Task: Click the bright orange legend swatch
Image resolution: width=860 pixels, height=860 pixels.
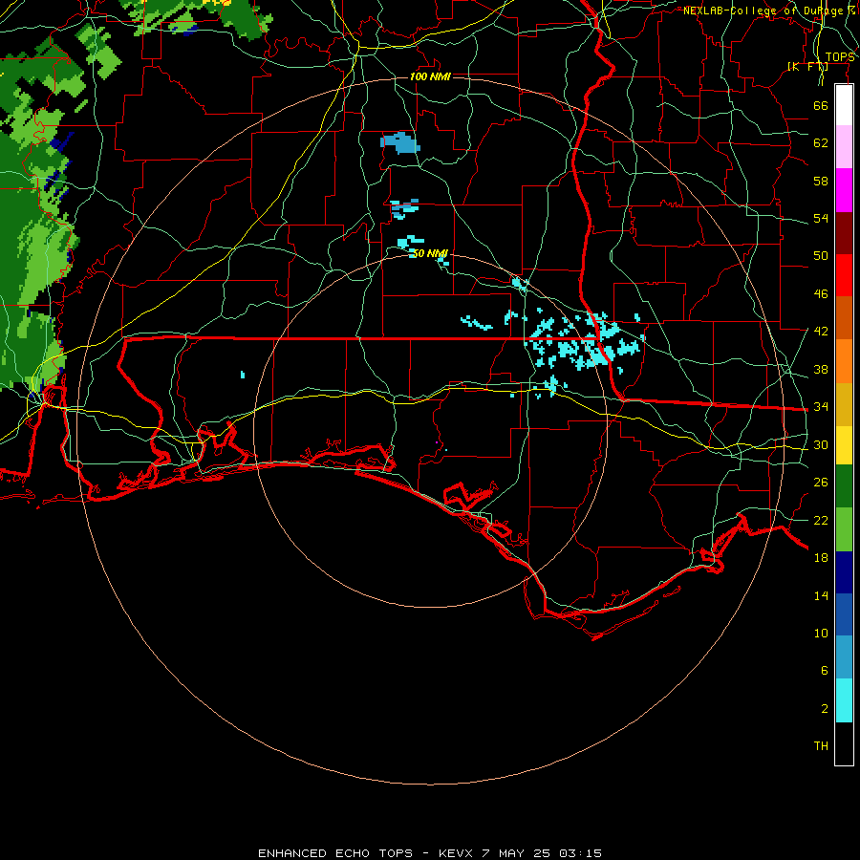Action: [x=844, y=361]
